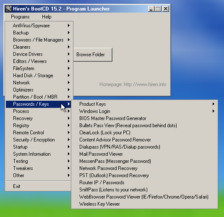Open the Help menu
This screenshot has width=224, height=217.
click(47, 17)
